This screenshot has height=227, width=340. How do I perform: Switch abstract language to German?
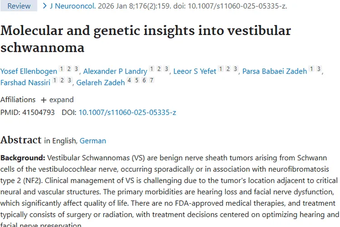click(x=92, y=141)
